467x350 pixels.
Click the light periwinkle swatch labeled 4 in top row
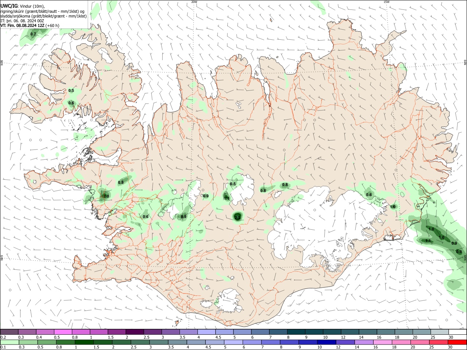point(207,332)
